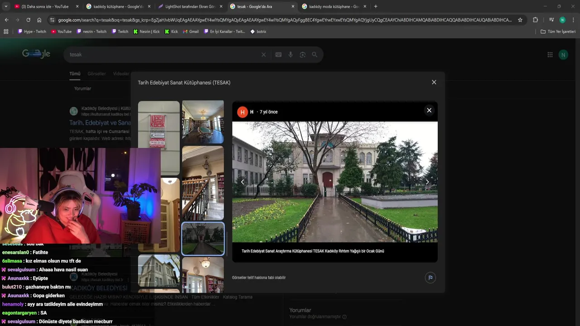Close the TESAK photo gallery dialog
Image resolution: width=580 pixels, height=326 pixels.
[x=434, y=82]
